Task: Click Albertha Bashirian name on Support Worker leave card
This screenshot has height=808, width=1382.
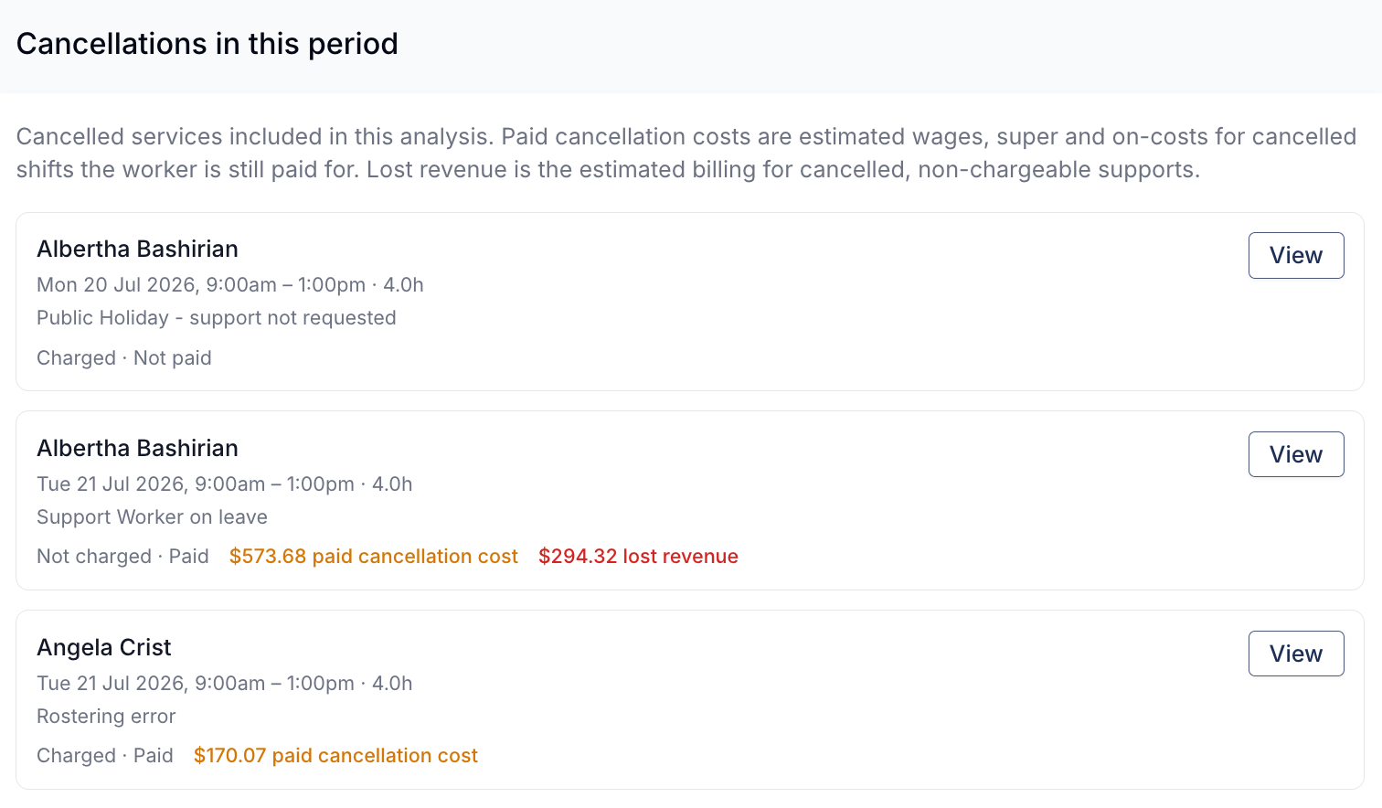Action: (137, 448)
